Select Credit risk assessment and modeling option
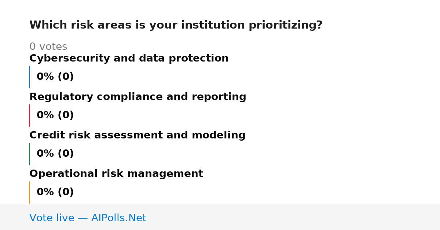This screenshot has height=230, width=440. (x=137, y=136)
